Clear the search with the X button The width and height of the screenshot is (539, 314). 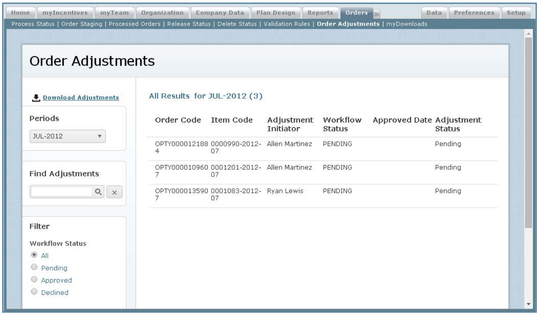[114, 192]
